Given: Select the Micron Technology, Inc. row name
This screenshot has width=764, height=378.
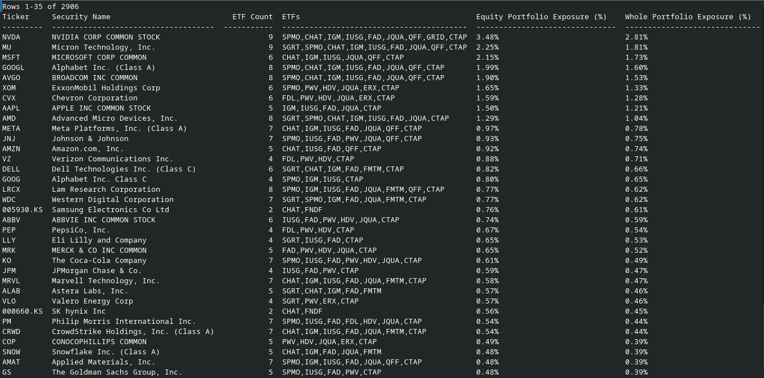Looking at the screenshot, I should (x=104, y=47).
